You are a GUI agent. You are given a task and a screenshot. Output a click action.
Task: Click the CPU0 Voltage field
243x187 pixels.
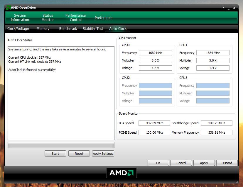155,68
